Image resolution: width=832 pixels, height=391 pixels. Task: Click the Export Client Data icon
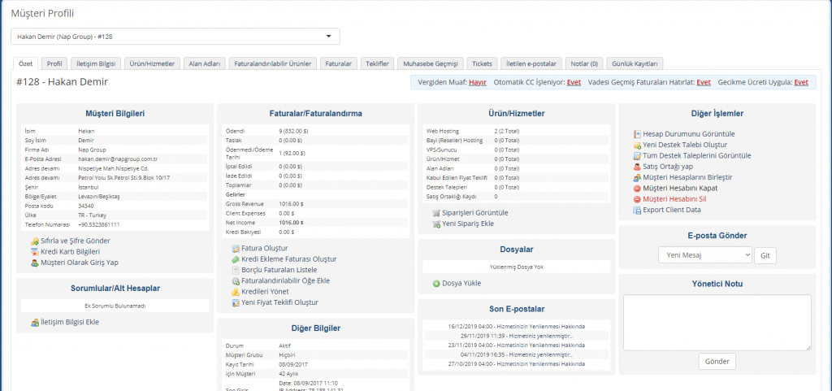click(x=637, y=210)
